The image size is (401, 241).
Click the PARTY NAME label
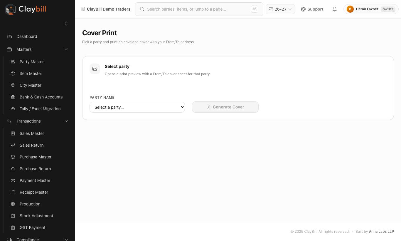click(x=102, y=98)
